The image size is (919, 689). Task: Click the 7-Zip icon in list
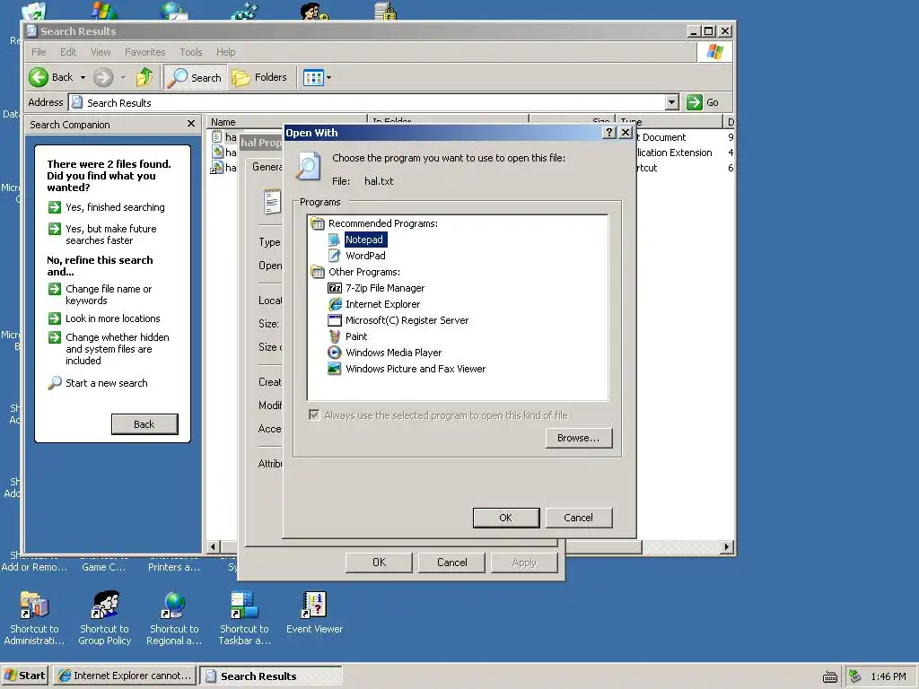coord(334,288)
